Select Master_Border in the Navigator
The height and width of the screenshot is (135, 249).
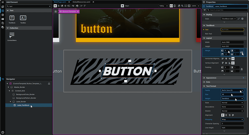[x=19, y=87]
